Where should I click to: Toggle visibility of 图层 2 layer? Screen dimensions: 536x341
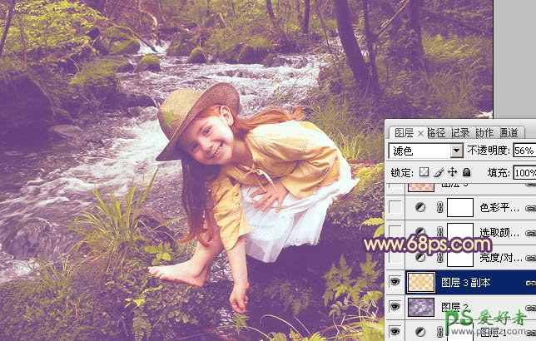[x=395, y=309]
